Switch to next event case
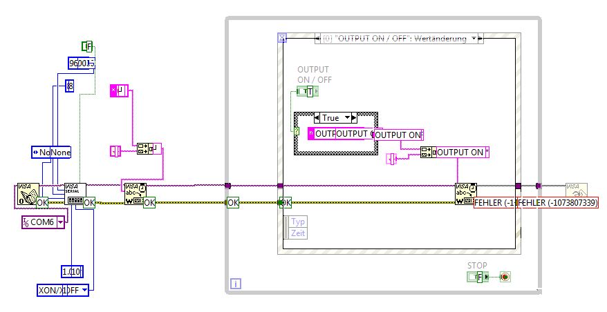This screenshot has width=607, height=312. tap(480, 38)
